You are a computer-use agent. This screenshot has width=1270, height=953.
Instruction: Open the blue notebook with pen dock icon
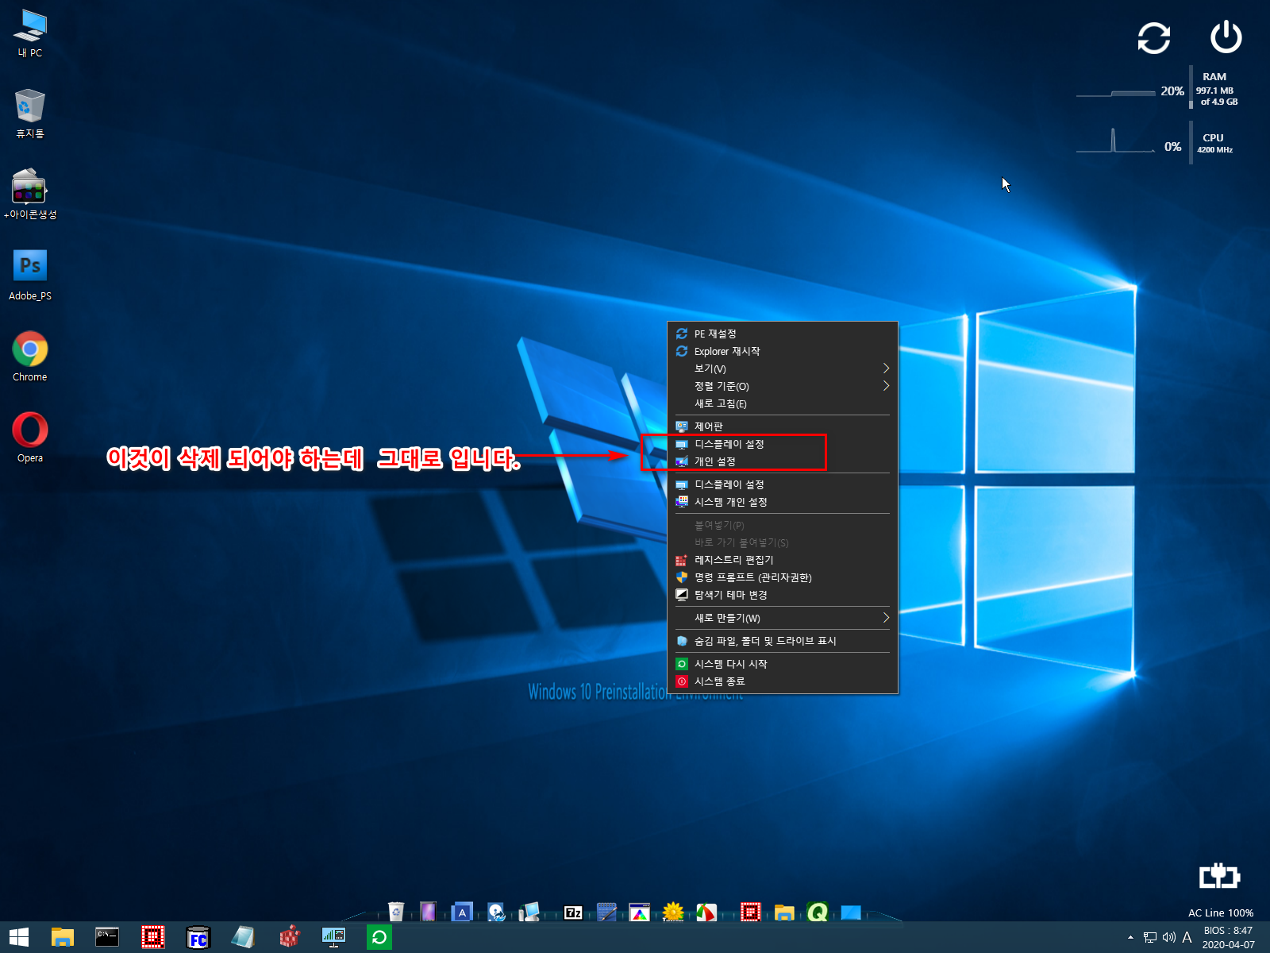[x=606, y=912]
